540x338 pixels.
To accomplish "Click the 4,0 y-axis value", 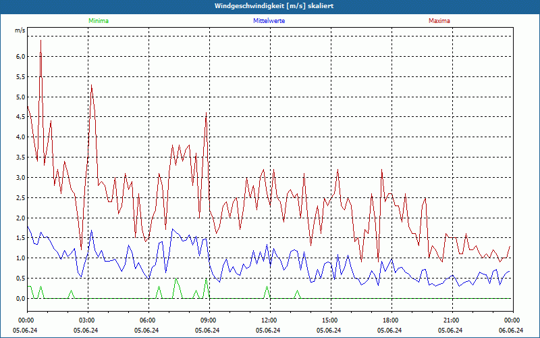I will pos(22,137).
